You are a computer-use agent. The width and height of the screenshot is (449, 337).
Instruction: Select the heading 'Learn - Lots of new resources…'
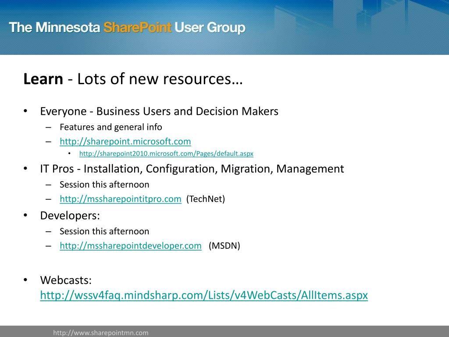pos(133,79)
